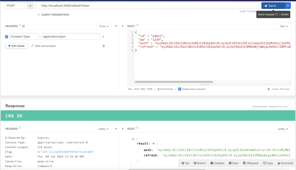The image size is (296, 170).
Task: Open the request headers Form dropdown
Action: point(104,26)
